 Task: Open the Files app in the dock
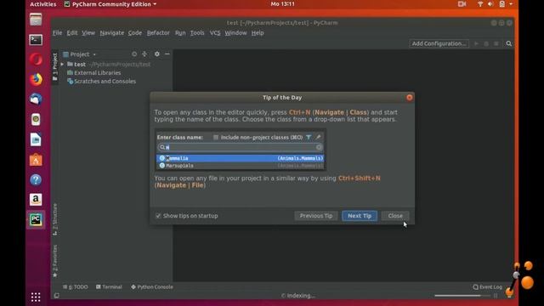point(36,20)
